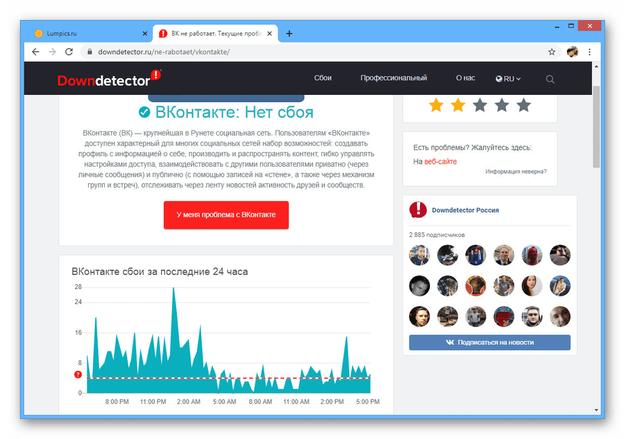Click the chart title ВКонтакте сбои за последние 24 часа
The image size is (625, 439).
[160, 272]
